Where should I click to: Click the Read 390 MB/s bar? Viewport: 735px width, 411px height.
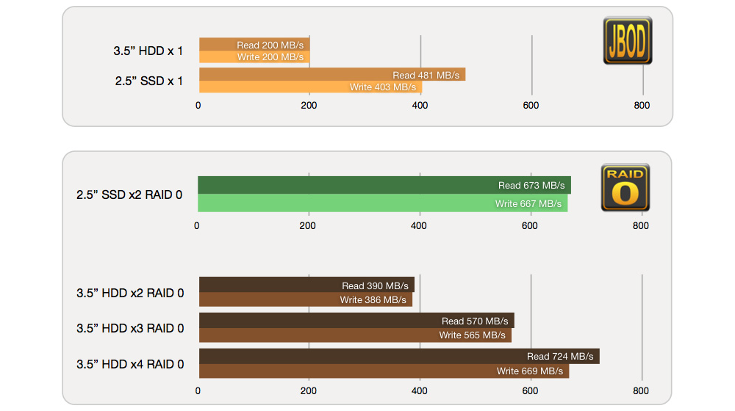[306, 285]
